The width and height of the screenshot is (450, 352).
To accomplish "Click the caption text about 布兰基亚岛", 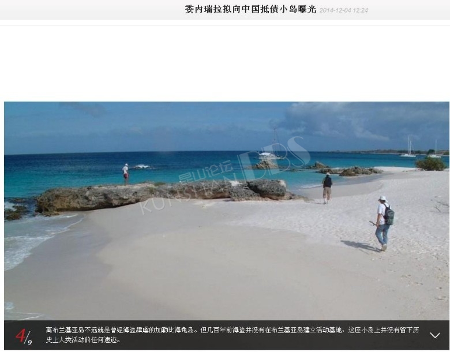I will pyautogui.click(x=232, y=335).
